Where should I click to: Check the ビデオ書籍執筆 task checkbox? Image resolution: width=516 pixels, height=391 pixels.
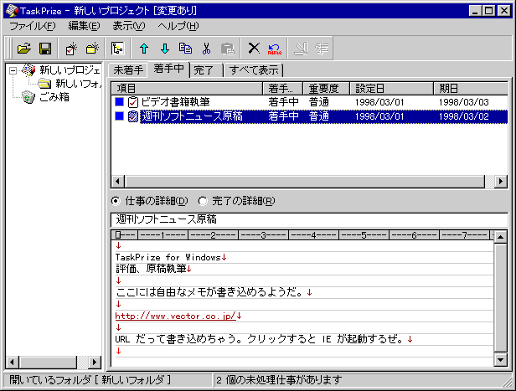coord(132,102)
